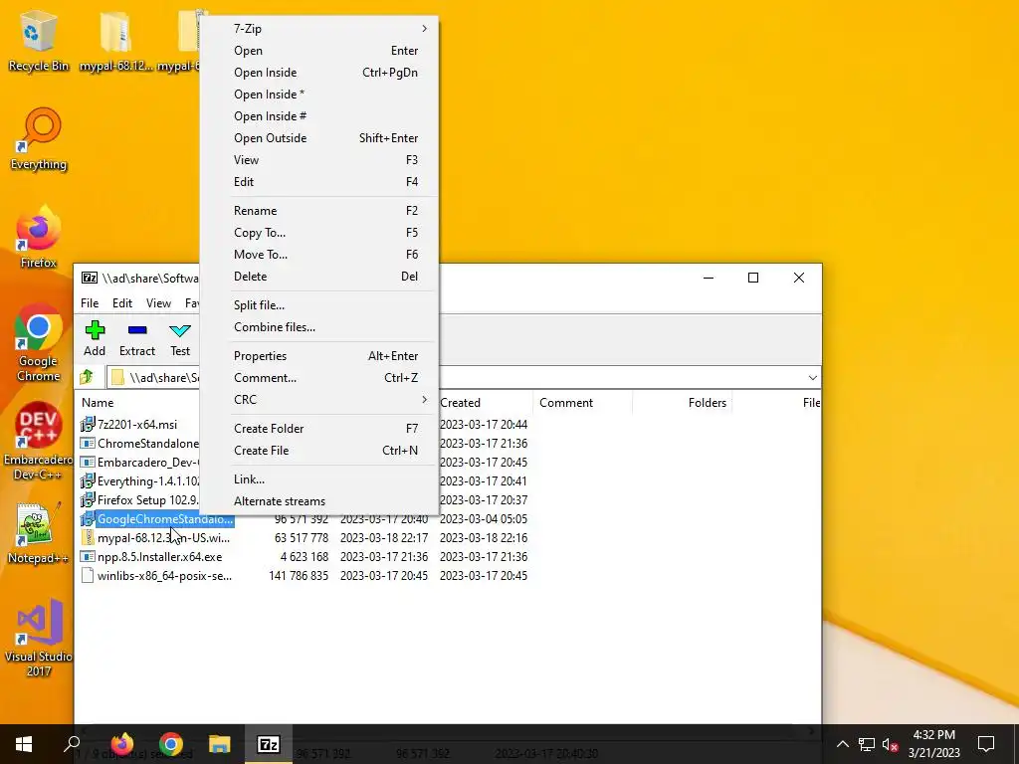This screenshot has height=764, width=1019.
Task: Select the mypal-68.12 folder on desktop
Action: 116,40
